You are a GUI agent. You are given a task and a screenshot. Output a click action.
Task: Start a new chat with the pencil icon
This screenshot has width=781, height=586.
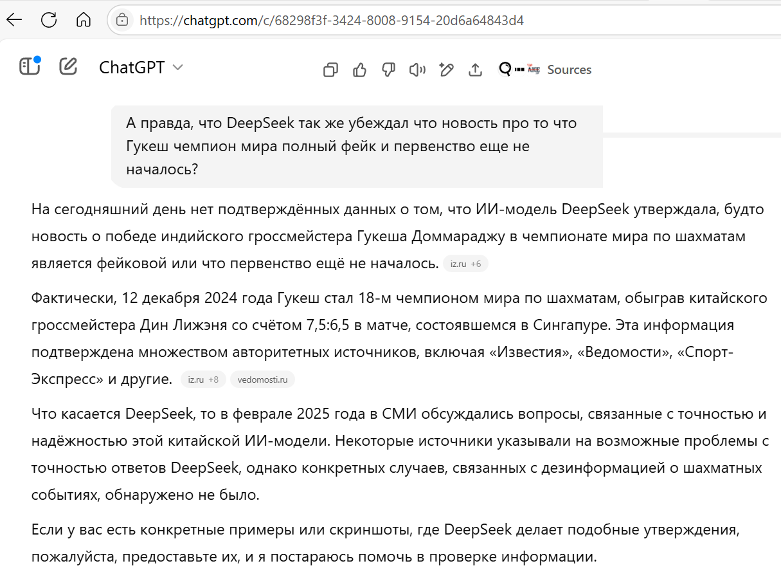pos(68,66)
